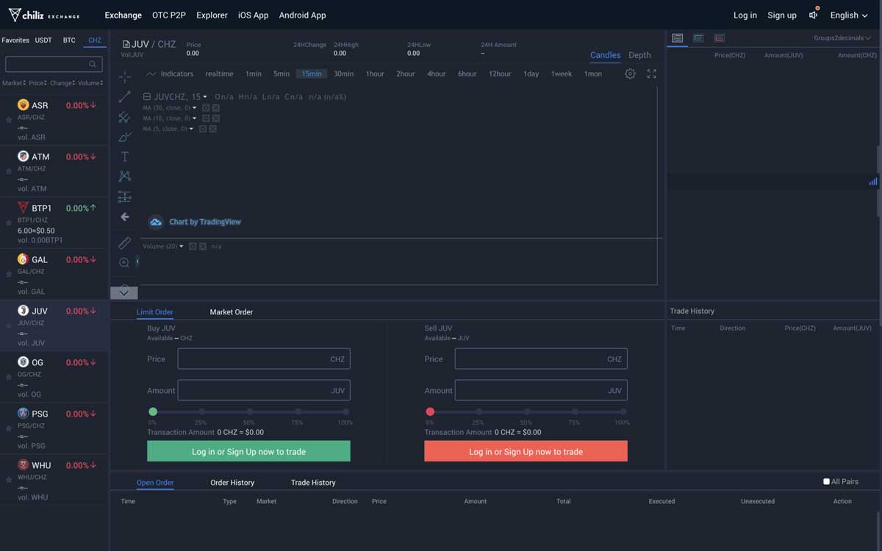This screenshot has height=551, width=882.
Task: Select the brush drawing tool
Action: pyautogui.click(x=125, y=137)
